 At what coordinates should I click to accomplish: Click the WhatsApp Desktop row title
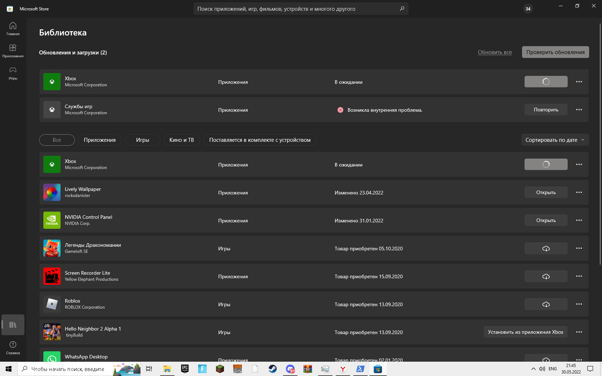click(86, 357)
